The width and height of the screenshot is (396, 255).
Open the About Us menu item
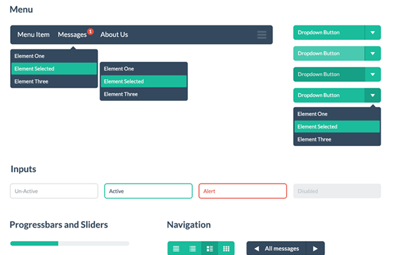114,34
